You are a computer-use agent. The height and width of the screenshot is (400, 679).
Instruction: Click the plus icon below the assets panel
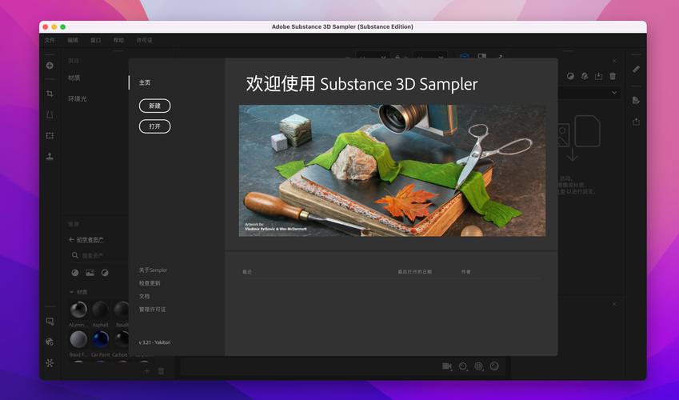[146, 371]
